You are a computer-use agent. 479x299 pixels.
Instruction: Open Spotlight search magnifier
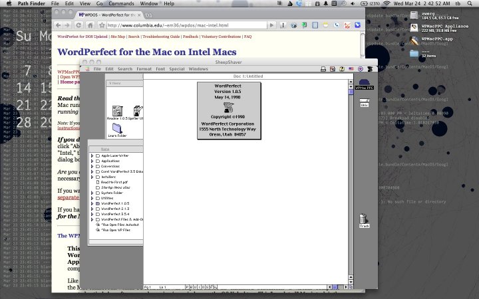(x=470, y=3)
